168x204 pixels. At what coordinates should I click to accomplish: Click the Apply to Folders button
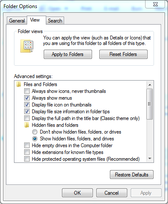[68, 54]
